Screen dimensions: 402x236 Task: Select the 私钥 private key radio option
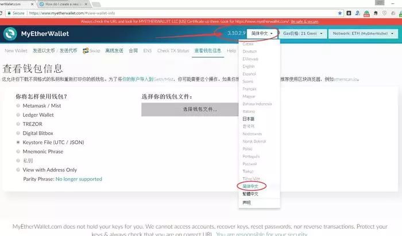point(18,160)
